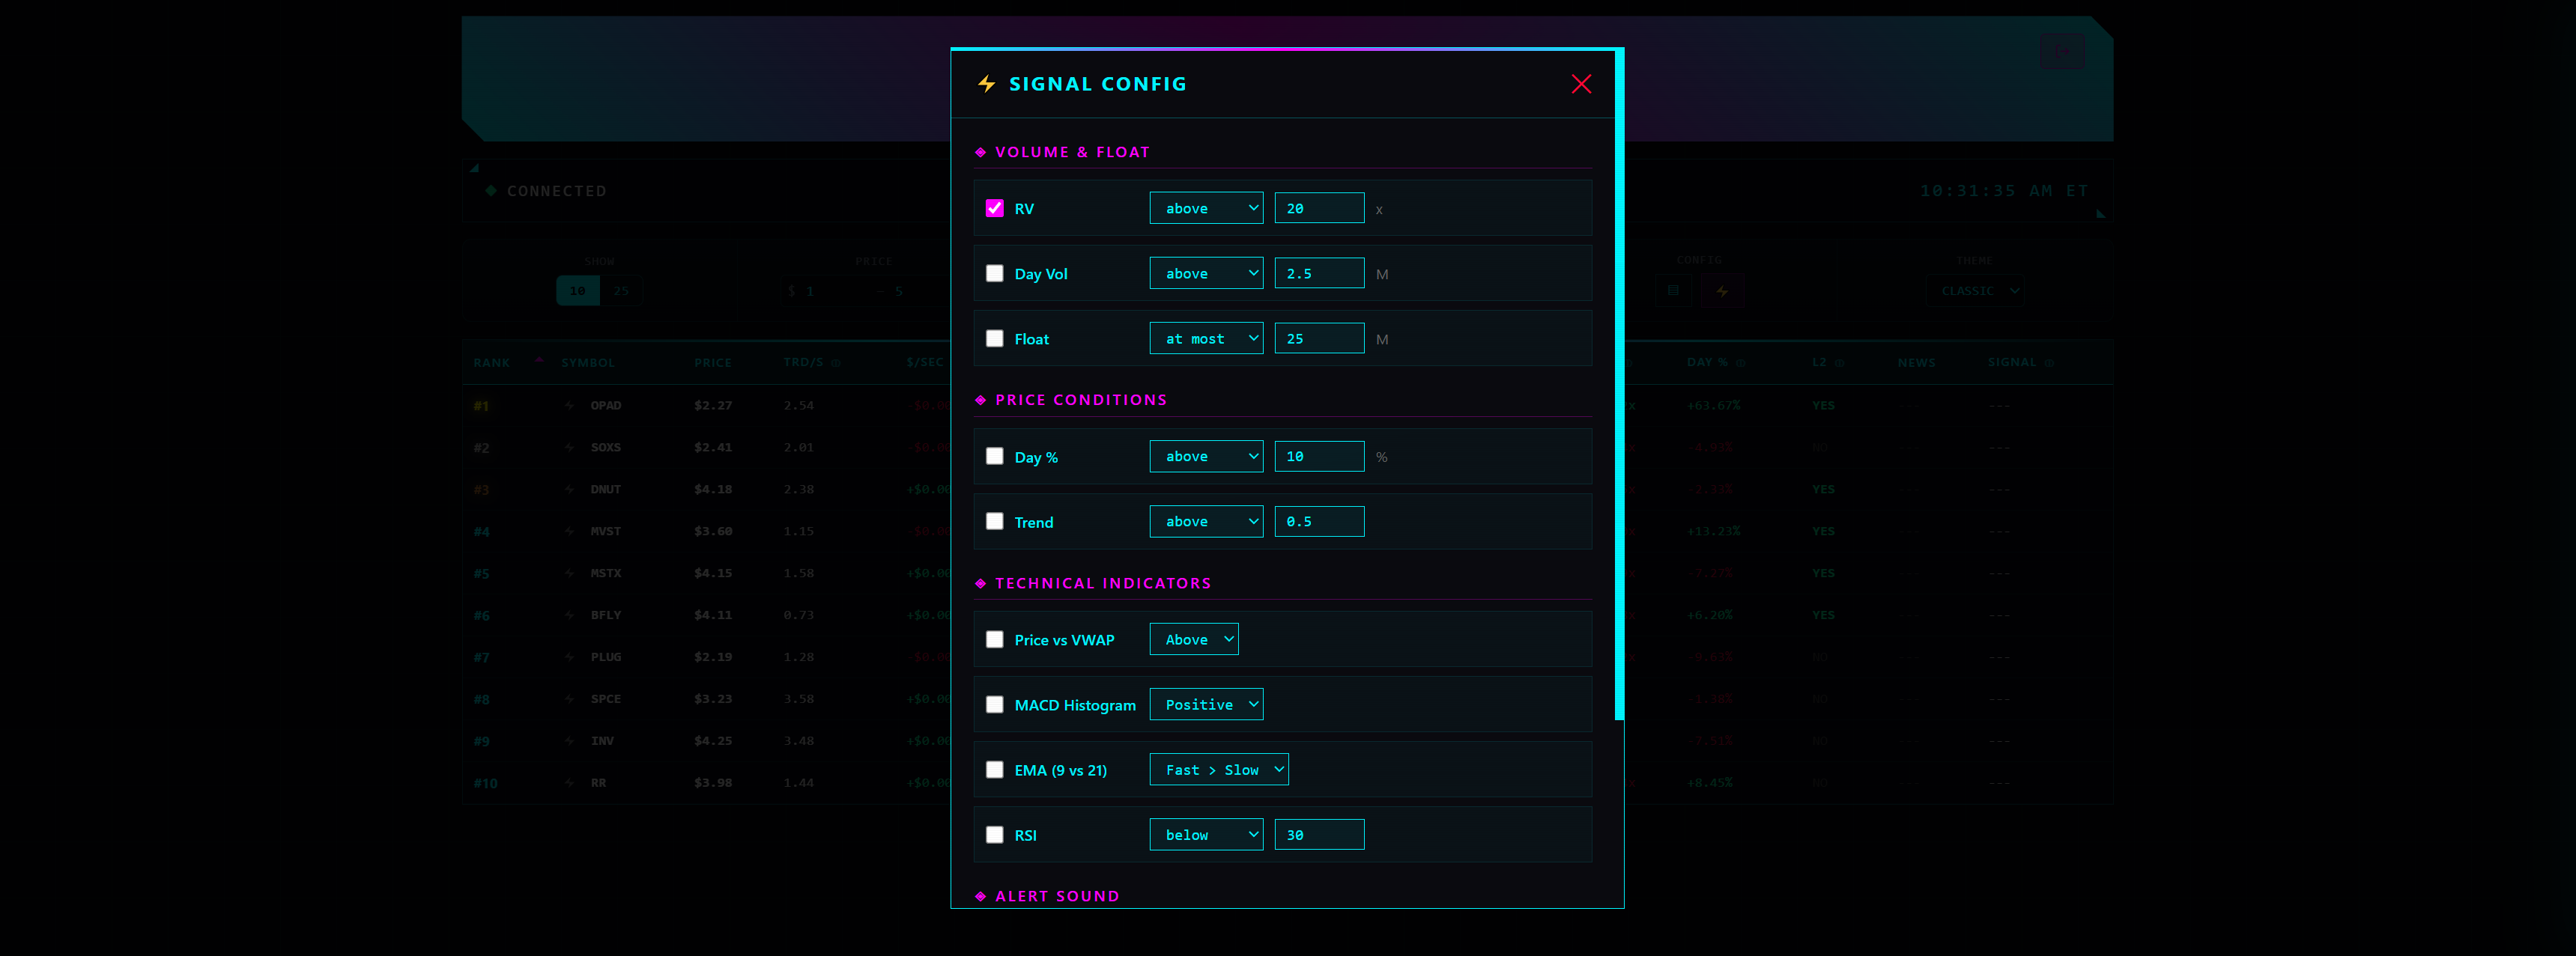
Task: Enable the MACD Histogram checkbox
Action: pyautogui.click(x=994, y=704)
